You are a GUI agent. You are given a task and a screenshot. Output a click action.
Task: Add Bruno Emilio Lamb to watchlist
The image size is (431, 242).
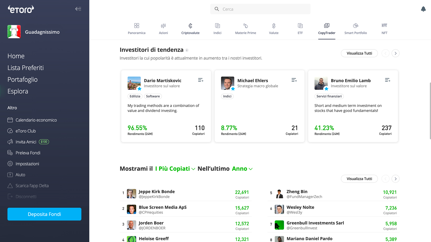pyautogui.click(x=387, y=80)
